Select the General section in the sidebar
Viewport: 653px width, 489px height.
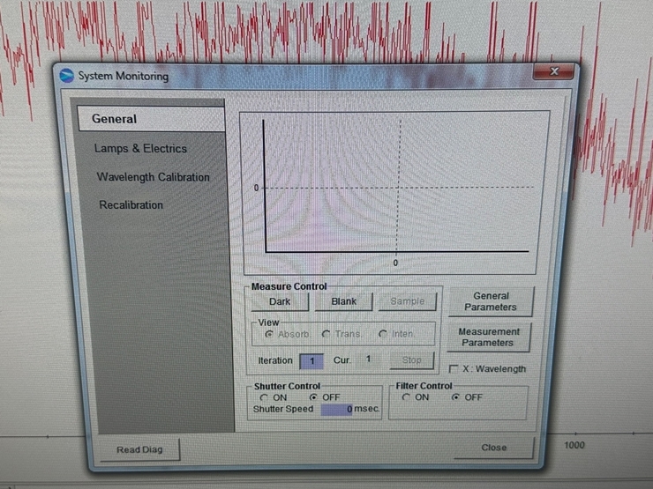coord(115,119)
